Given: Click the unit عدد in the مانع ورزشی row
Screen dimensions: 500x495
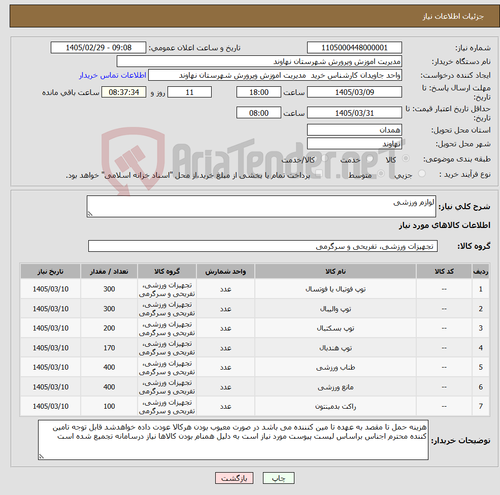Looking at the screenshot, I should click(225, 387).
